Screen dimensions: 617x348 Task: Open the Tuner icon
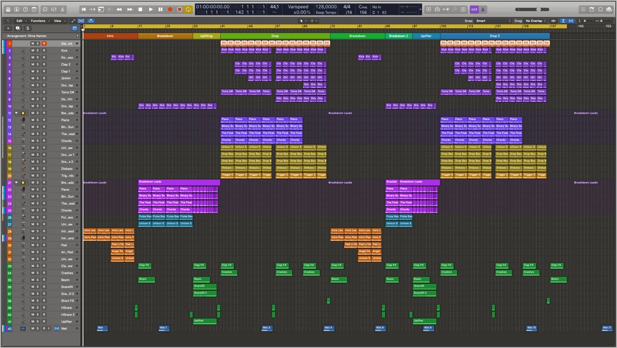click(437, 9)
